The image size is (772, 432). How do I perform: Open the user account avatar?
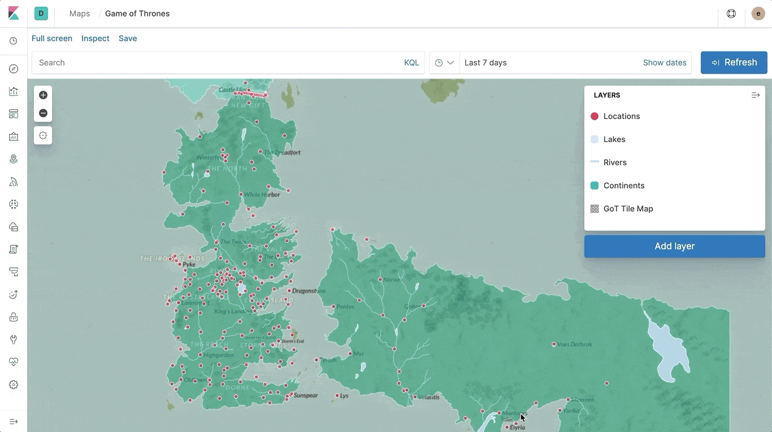point(758,14)
